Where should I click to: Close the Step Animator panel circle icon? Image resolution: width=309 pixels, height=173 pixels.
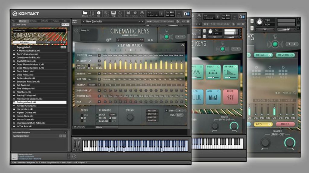[183, 45]
